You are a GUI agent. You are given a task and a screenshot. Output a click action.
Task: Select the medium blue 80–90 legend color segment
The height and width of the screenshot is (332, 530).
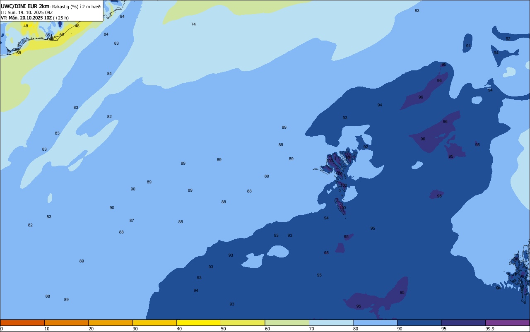(x=375, y=322)
